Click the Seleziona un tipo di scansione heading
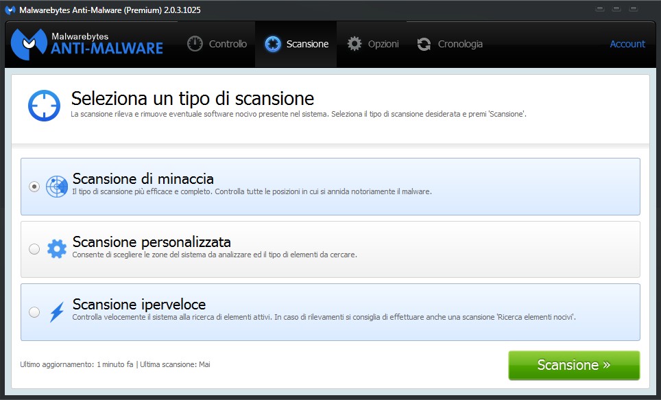 192,99
